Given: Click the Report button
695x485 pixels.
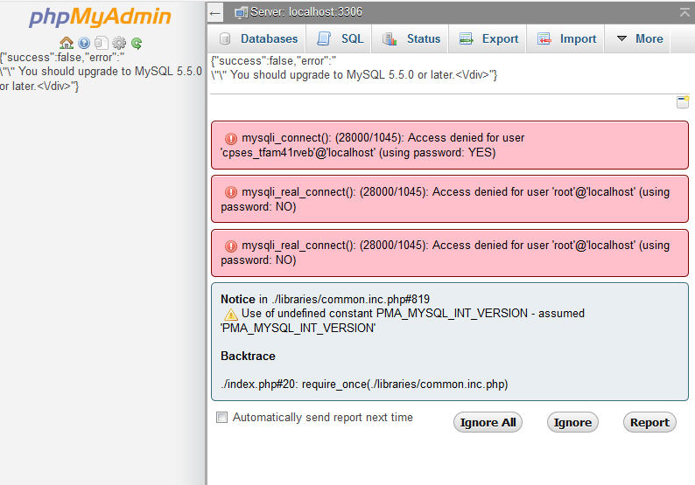Looking at the screenshot, I should [649, 423].
